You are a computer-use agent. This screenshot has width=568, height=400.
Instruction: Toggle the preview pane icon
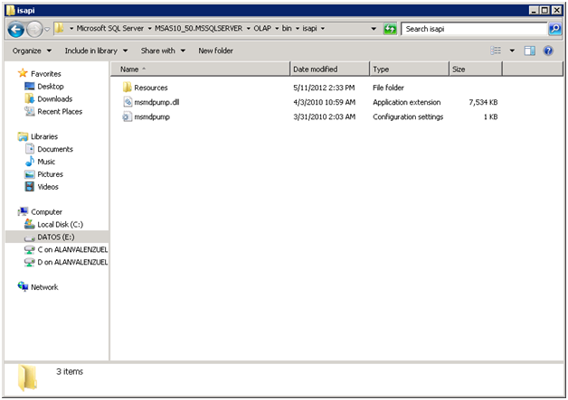click(530, 51)
